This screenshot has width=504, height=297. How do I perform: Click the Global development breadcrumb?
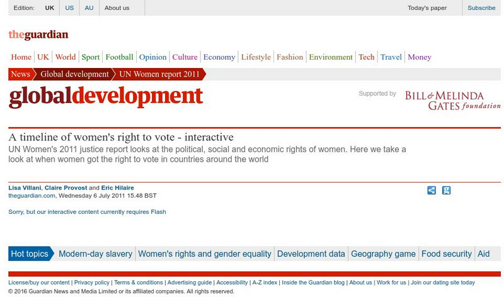74,74
